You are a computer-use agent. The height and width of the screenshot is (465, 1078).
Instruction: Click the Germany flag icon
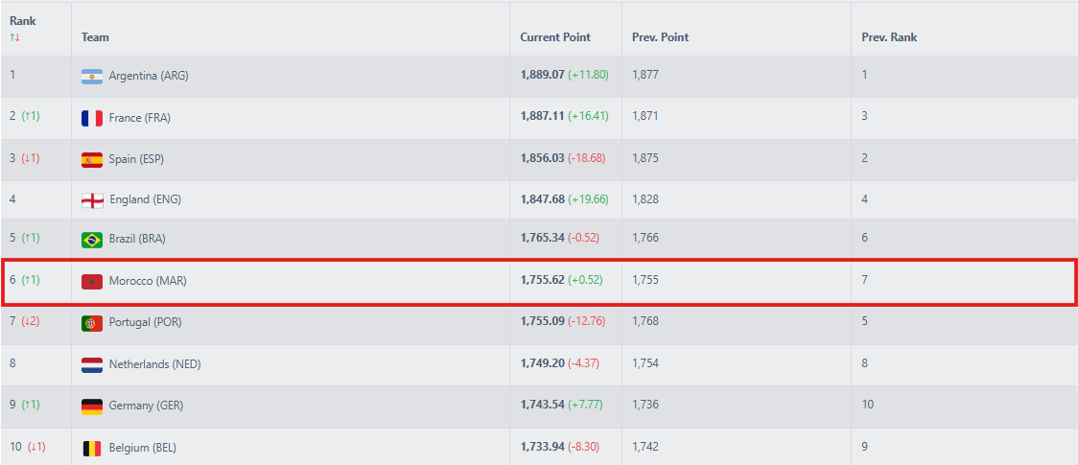coord(92,406)
